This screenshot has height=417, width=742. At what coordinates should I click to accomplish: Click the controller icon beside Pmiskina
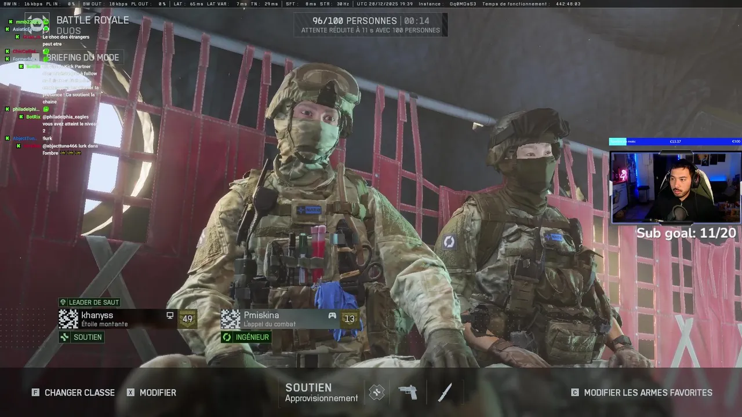tap(332, 316)
